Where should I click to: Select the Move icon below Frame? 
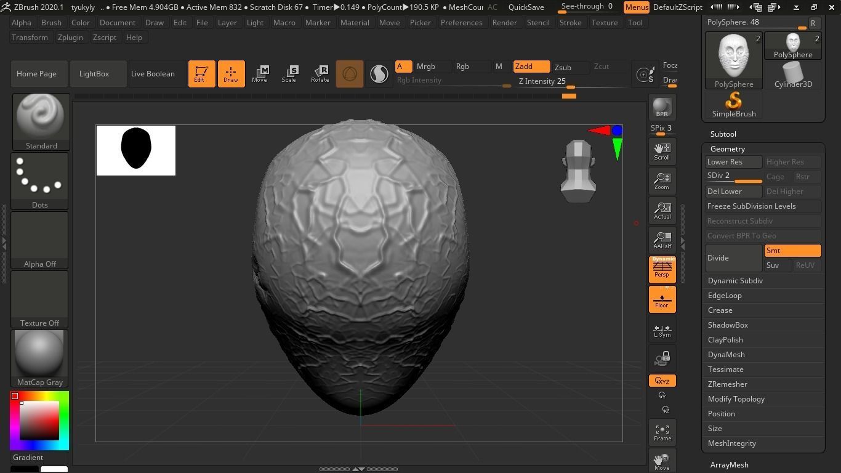[662, 461]
